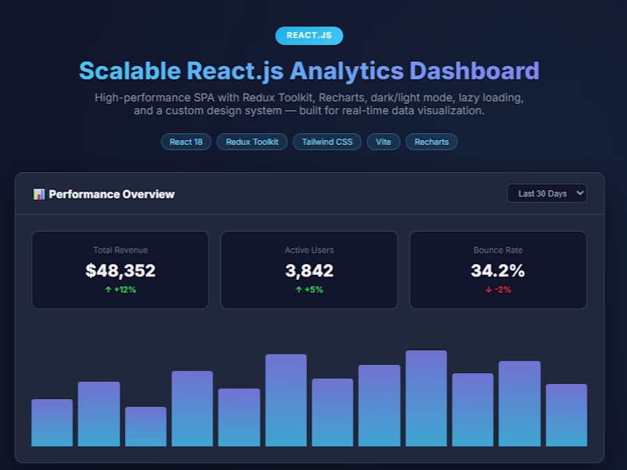The image size is (627, 470).
Task: Select the Redux Toolkit tag
Action: pos(252,142)
